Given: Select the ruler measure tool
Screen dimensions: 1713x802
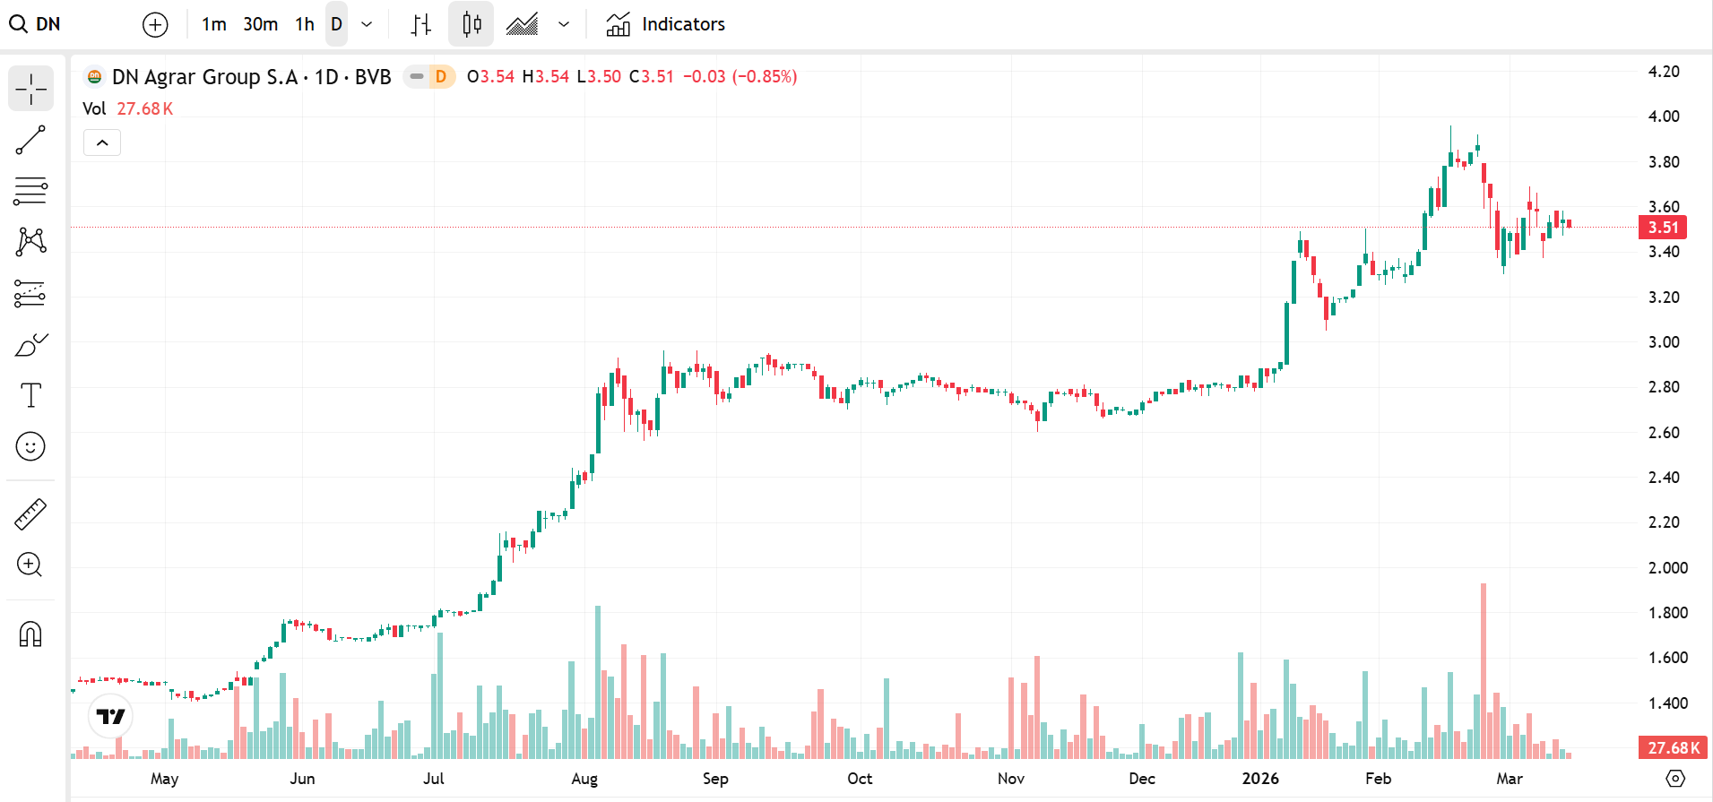Looking at the screenshot, I should (30, 514).
